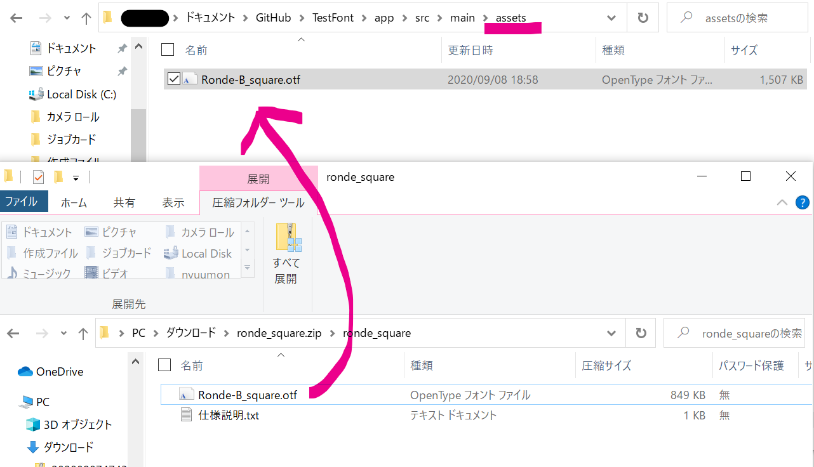
Task: Open Customize Quick Access Toolbar dropdown
Action: point(76,178)
